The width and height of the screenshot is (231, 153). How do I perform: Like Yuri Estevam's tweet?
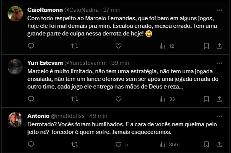point(118,99)
